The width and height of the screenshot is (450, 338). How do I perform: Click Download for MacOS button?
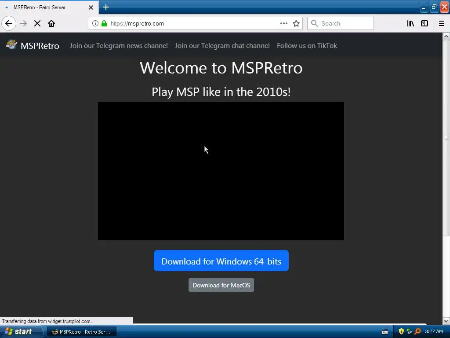pyautogui.click(x=221, y=285)
